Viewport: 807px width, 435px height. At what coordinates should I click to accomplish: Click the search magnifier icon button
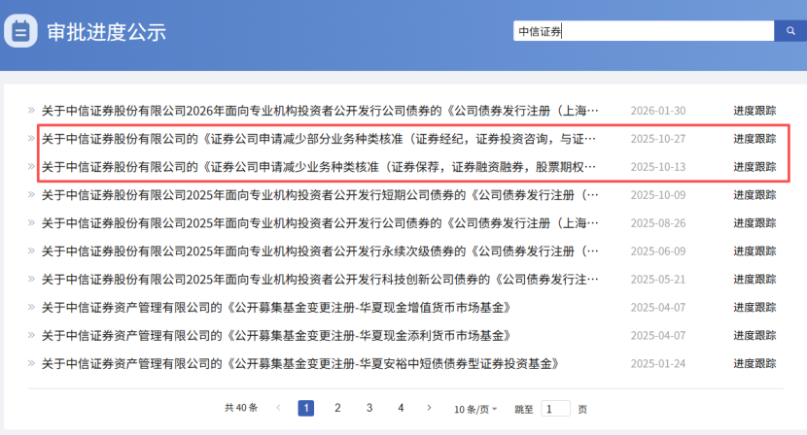(789, 31)
